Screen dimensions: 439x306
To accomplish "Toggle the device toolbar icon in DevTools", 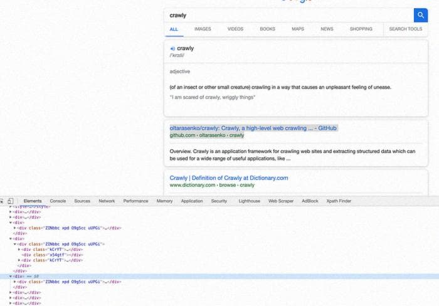I will [11, 201].
